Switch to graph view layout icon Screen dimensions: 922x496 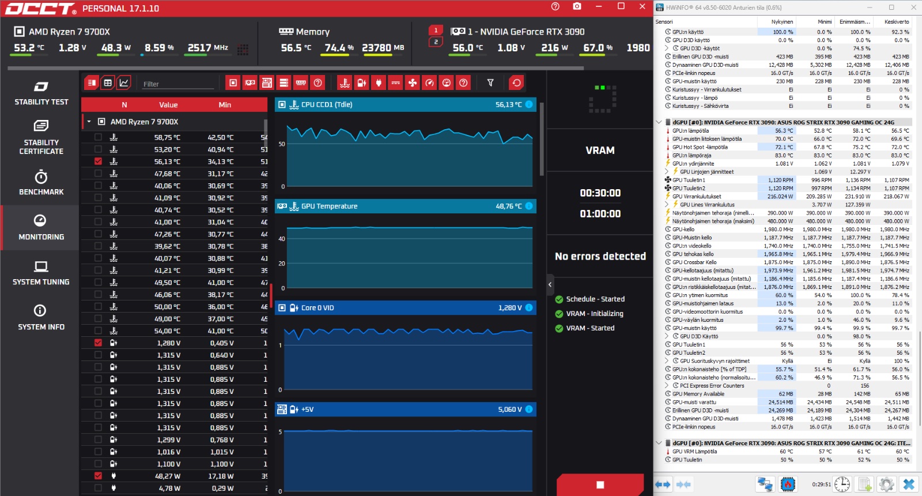click(124, 83)
